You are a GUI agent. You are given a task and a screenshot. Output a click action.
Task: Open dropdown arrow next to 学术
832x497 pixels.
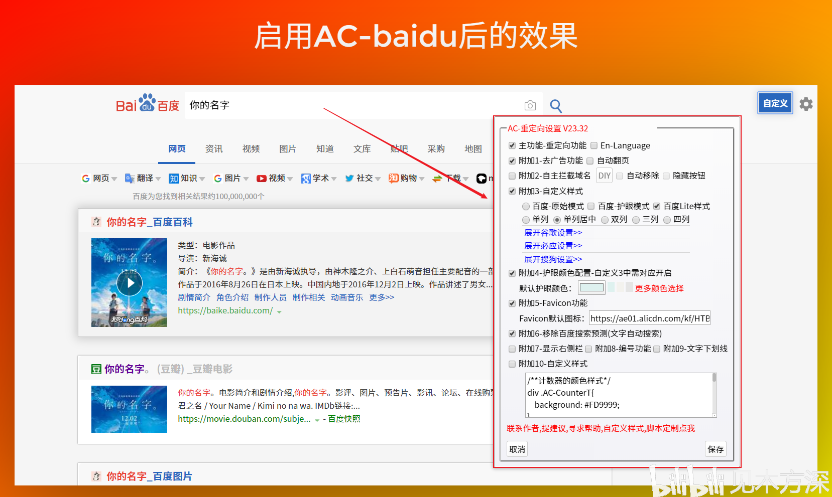[x=334, y=179]
